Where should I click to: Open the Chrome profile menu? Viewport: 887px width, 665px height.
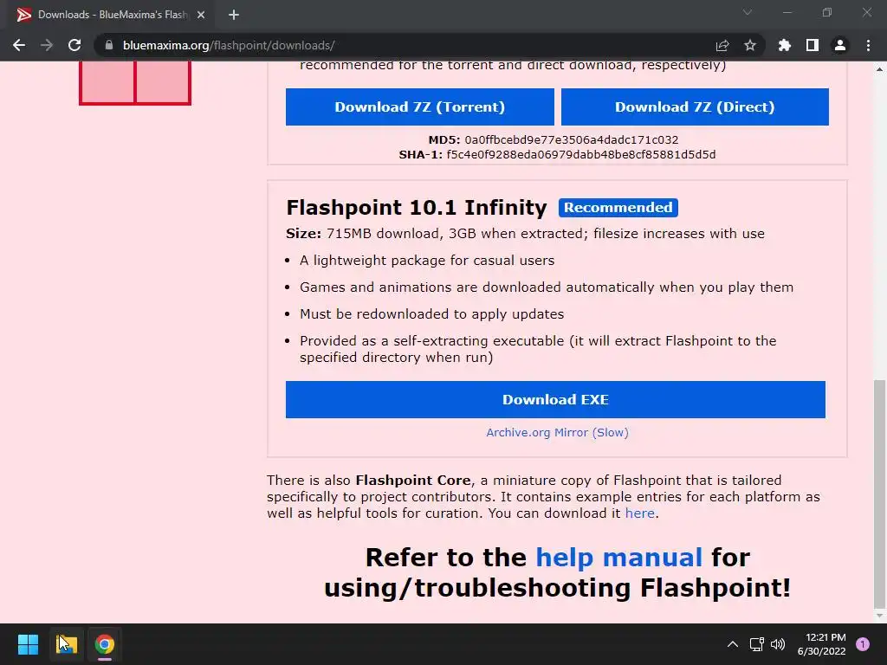pyautogui.click(x=840, y=45)
